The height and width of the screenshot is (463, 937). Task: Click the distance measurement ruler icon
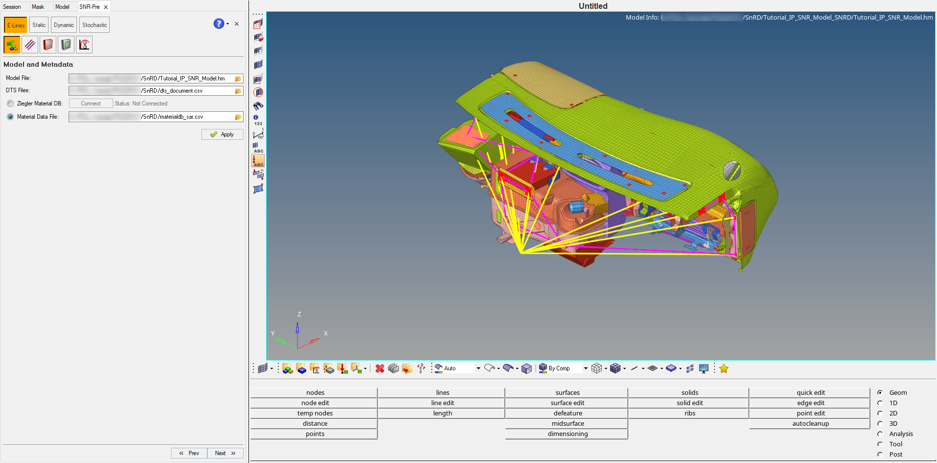tap(258, 134)
